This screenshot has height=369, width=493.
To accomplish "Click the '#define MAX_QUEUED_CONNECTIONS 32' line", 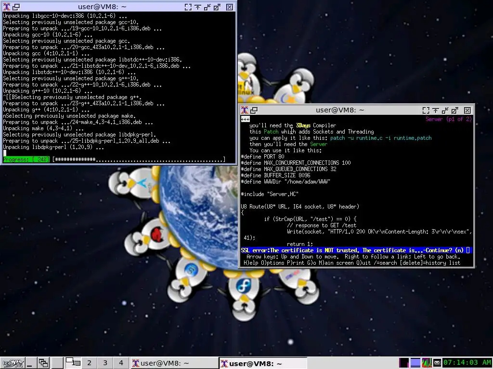I will (x=289, y=169).
